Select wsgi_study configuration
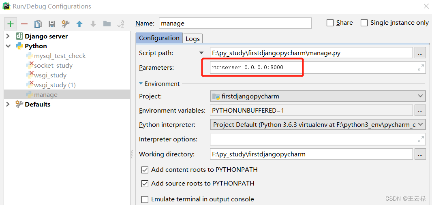Viewport: 432px width, 205px height. 50,75
